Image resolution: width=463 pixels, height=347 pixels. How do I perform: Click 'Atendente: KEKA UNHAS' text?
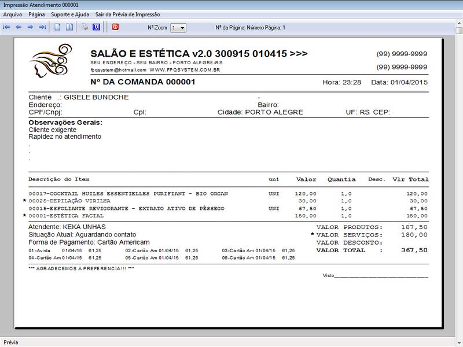tap(67, 227)
